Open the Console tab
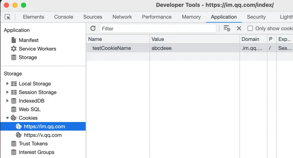This screenshot has height=158, width=293. tap(64, 17)
